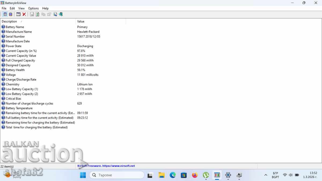Image resolution: width=322 pixels, height=181 pixels.
Task: Click the Exit toolbar icon
Action: (x=61, y=14)
